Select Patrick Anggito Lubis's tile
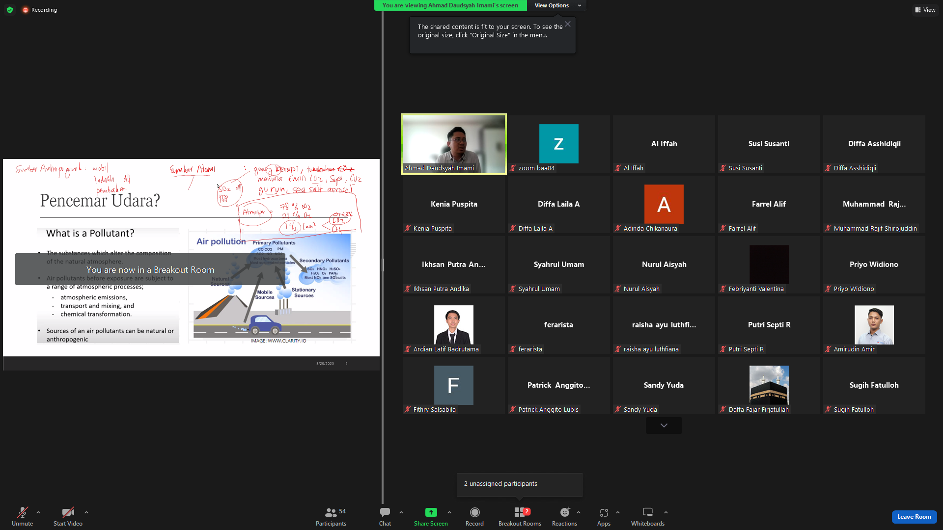943x530 pixels. tap(558, 386)
